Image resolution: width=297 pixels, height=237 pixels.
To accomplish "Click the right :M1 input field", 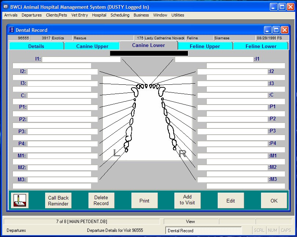I will tap(232, 156).
